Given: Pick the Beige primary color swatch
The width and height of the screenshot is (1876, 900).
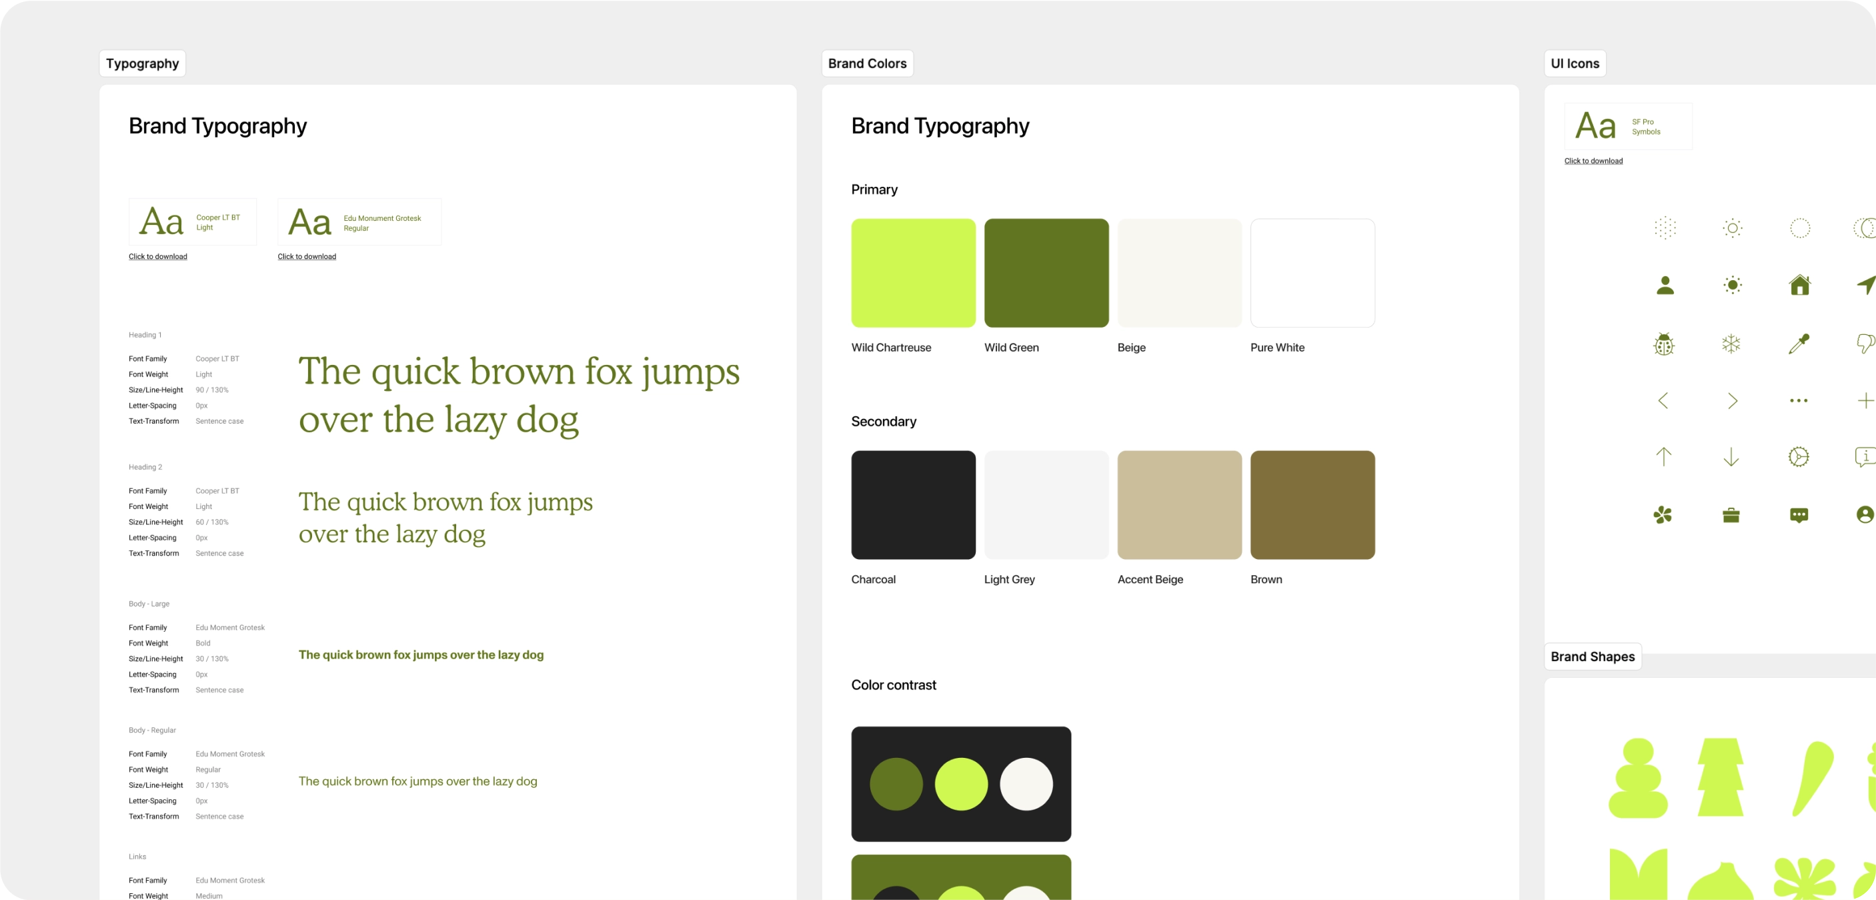Looking at the screenshot, I should [1180, 274].
